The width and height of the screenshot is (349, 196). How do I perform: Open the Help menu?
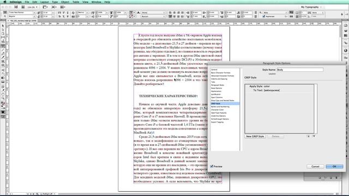click(107, 2)
